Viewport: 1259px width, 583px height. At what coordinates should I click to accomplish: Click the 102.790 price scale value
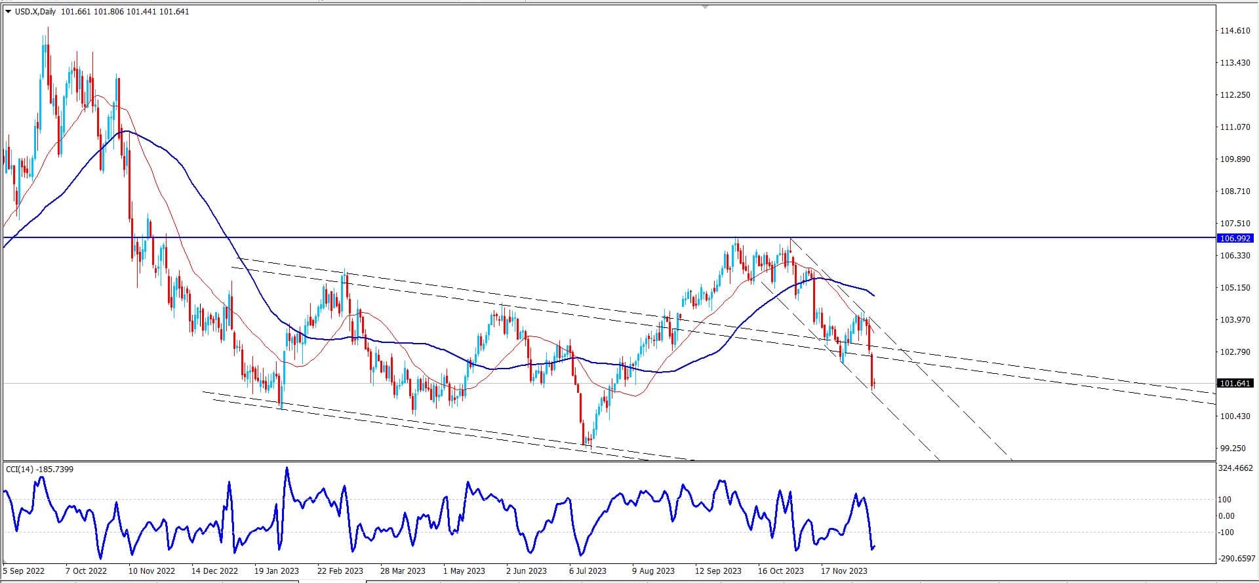click(x=1235, y=352)
